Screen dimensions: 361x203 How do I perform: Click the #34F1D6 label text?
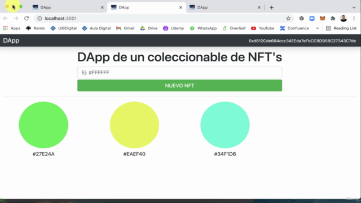(225, 154)
